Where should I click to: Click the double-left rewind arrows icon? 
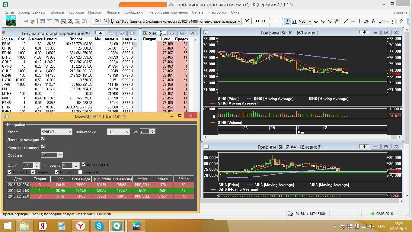tap(264, 21)
